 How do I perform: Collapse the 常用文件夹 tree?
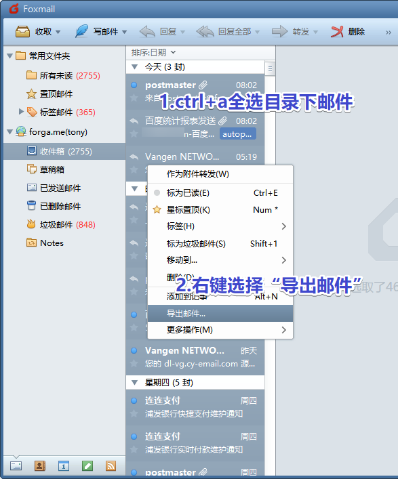pos(9,56)
